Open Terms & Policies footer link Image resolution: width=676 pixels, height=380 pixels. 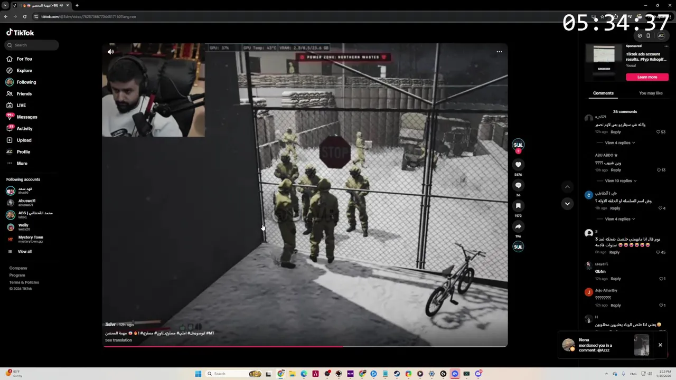coord(24,282)
